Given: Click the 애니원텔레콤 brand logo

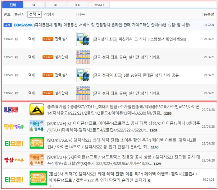Looking at the screenshot, I should [x=11, y=110].
